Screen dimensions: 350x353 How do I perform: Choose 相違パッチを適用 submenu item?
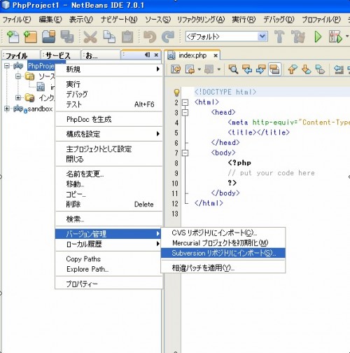[x=223, y=268]
